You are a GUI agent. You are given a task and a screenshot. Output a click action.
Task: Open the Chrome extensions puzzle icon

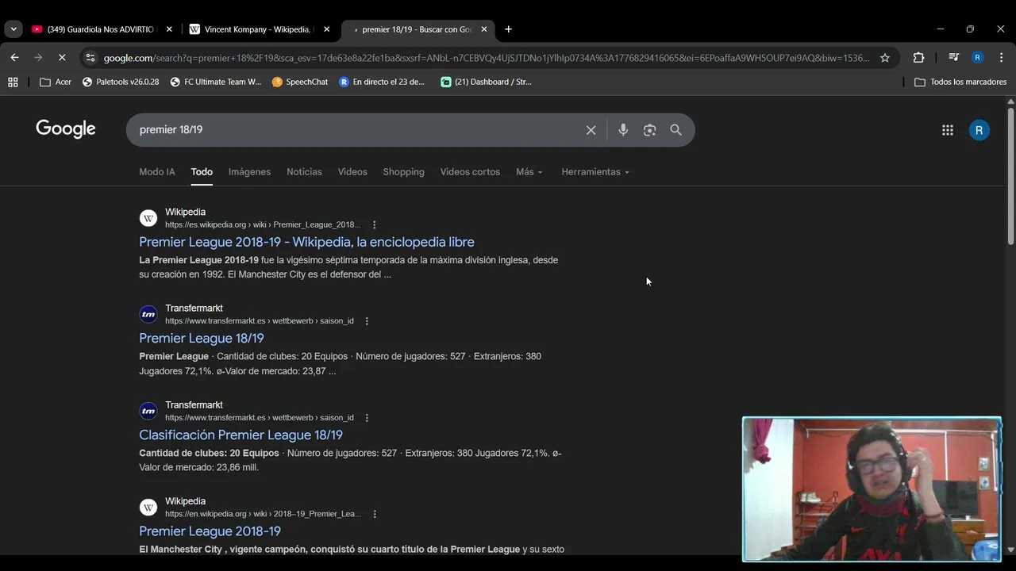tap(918, 58)
